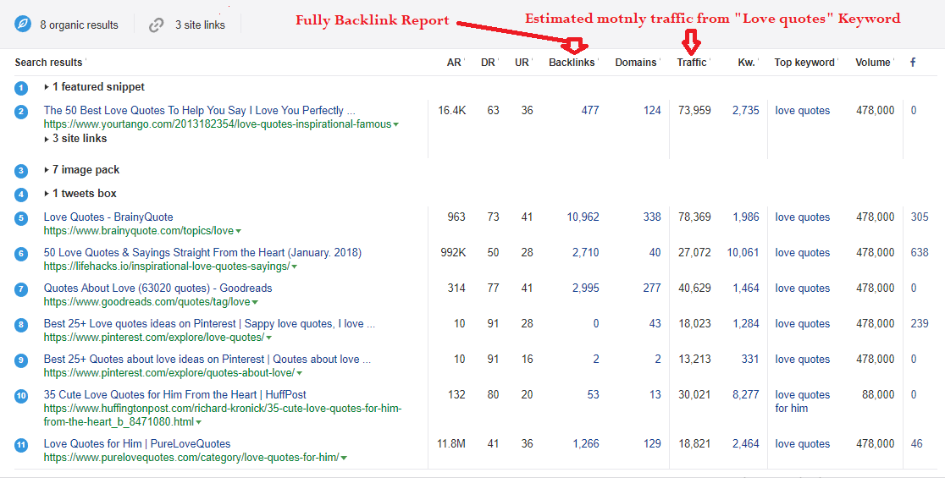Sort by the Traffic column header
Image resolution: width=945 pixels, height=478 pixels.
point(692,63)
